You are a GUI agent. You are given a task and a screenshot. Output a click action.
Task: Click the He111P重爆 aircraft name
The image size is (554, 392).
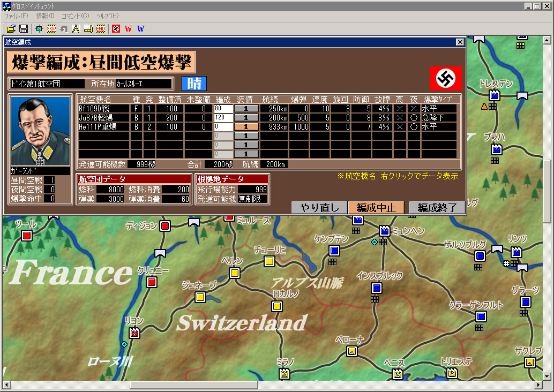[x=98, y=127]
